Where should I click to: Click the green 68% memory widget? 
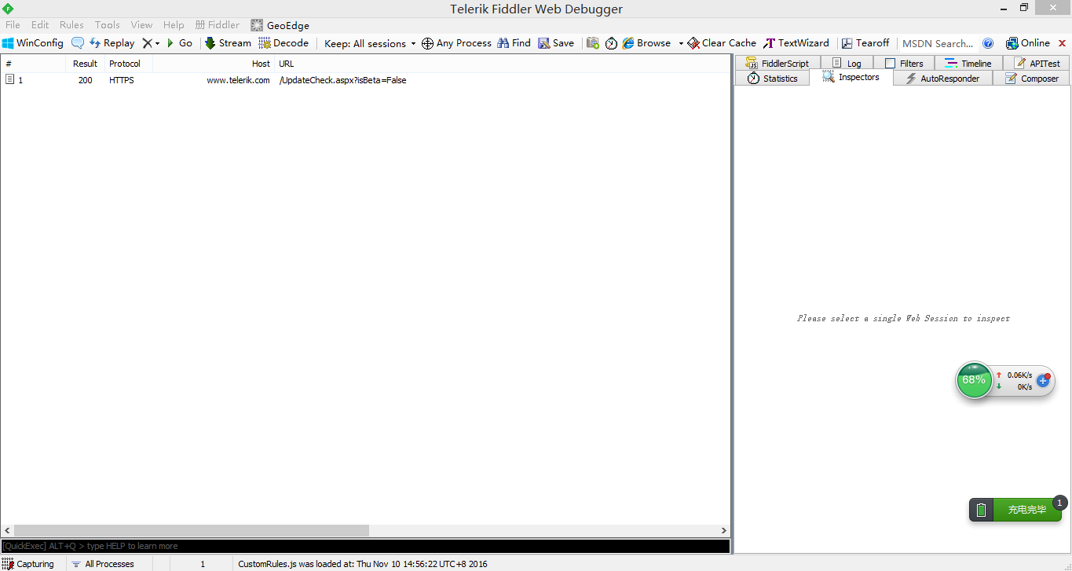pyautogui.click(x=974, y=380)
